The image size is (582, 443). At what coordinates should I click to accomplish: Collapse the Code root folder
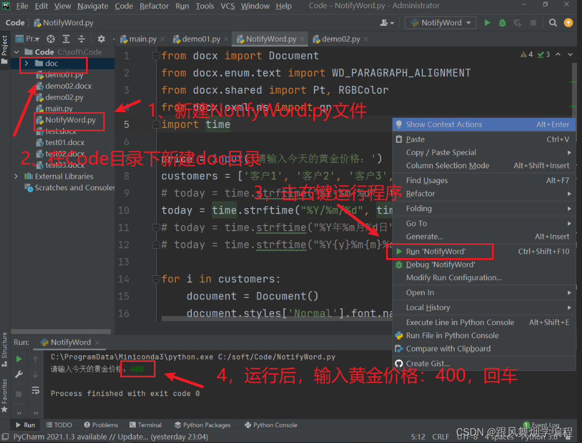[17, 52]
